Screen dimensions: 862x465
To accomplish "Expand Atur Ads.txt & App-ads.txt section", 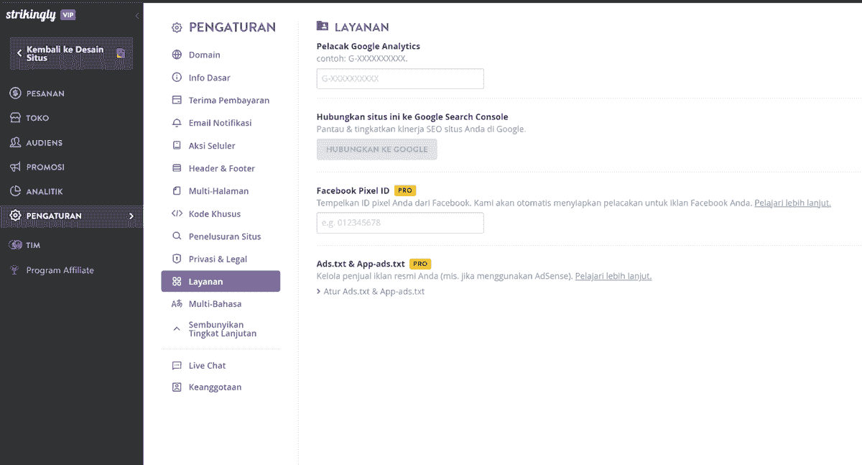I will pyautogui.click(x=371, y=292).
